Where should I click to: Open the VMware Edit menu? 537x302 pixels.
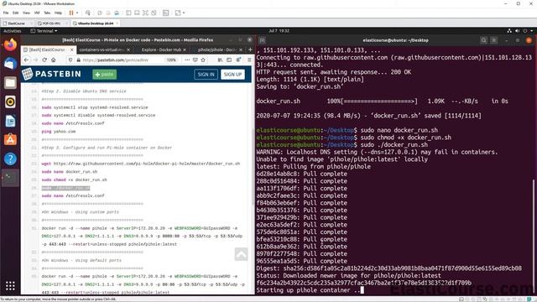point(16,13)
